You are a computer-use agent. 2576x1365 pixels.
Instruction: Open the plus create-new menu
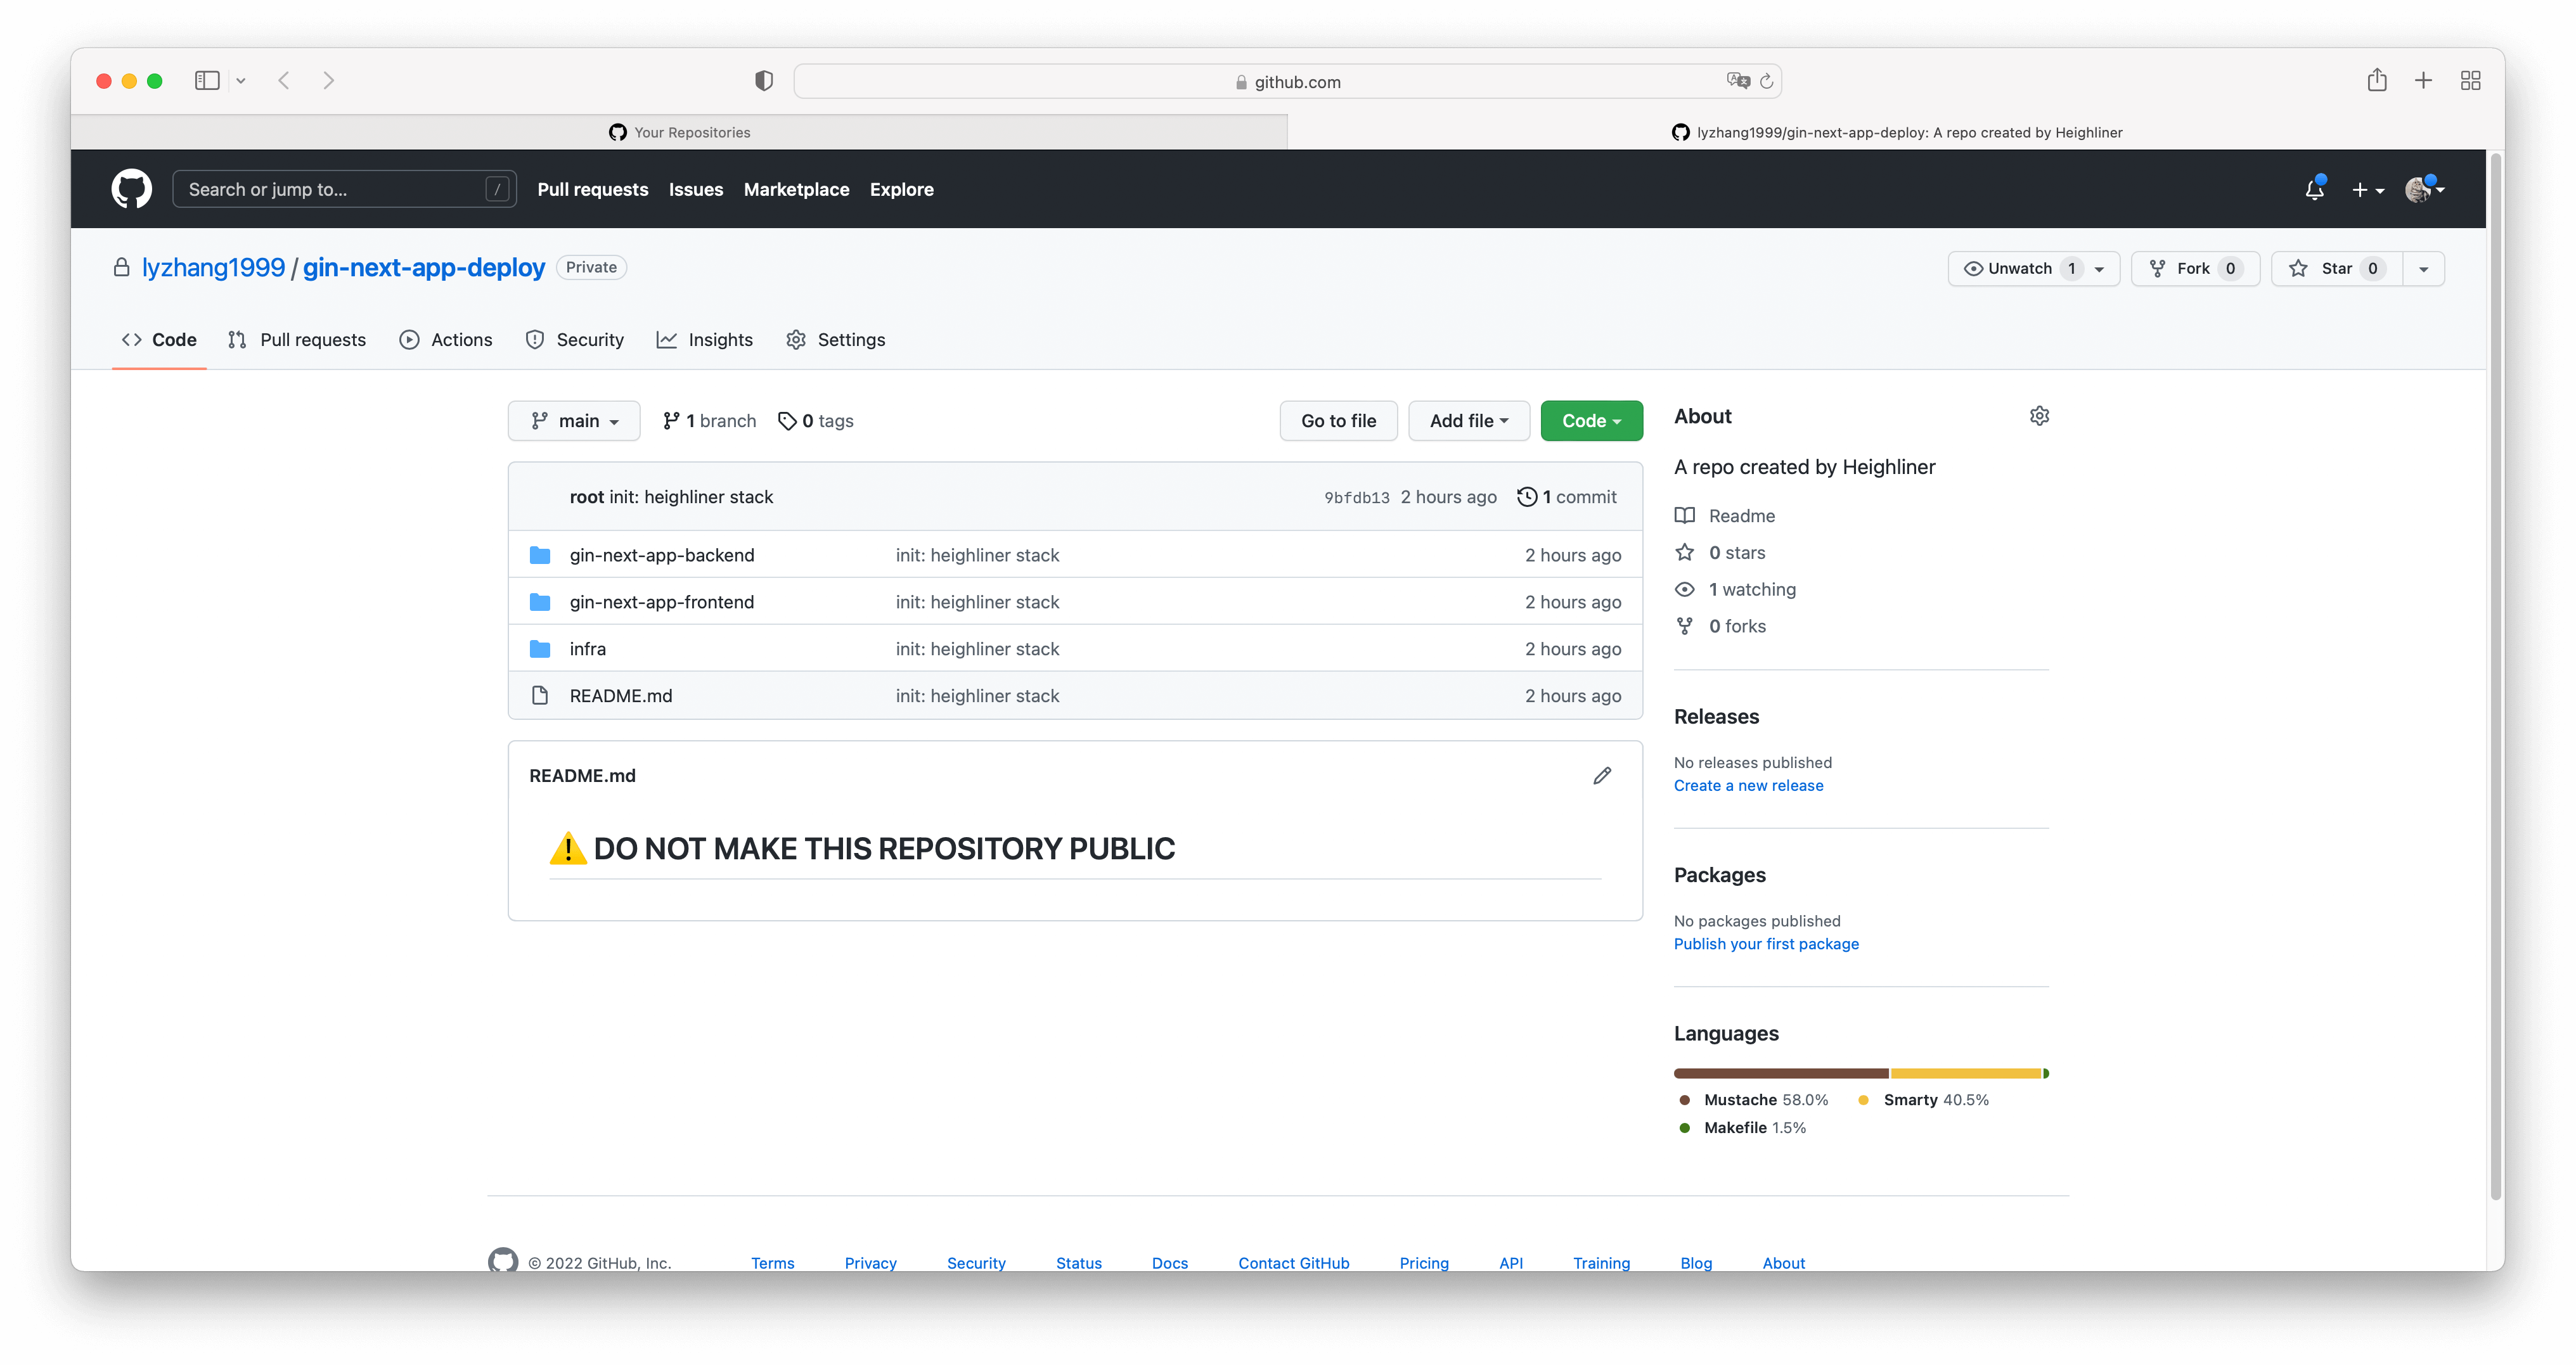pyautogui.click(x=2367, y=190)
